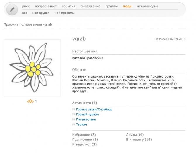Open the риск menu item
The width and height of the screenshot is (196, 153).
coord(26,6)
